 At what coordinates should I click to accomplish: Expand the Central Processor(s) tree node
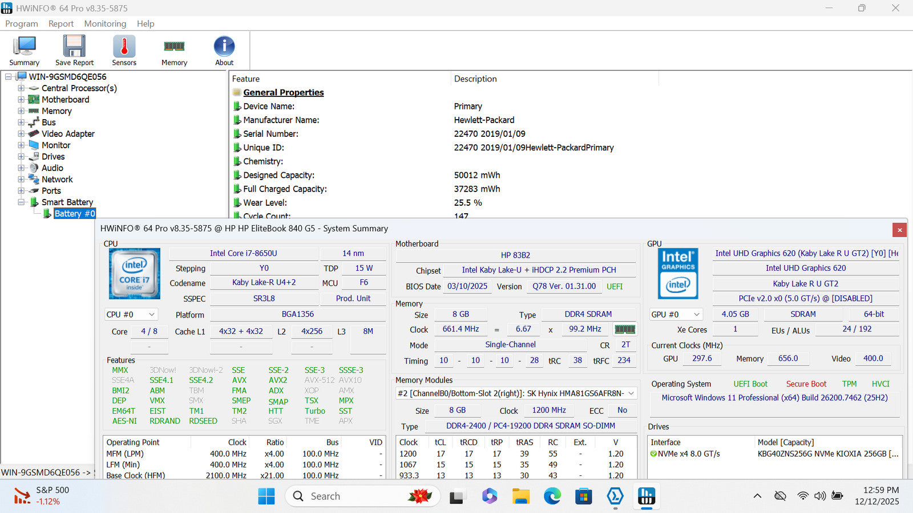(x=21, y=88)
